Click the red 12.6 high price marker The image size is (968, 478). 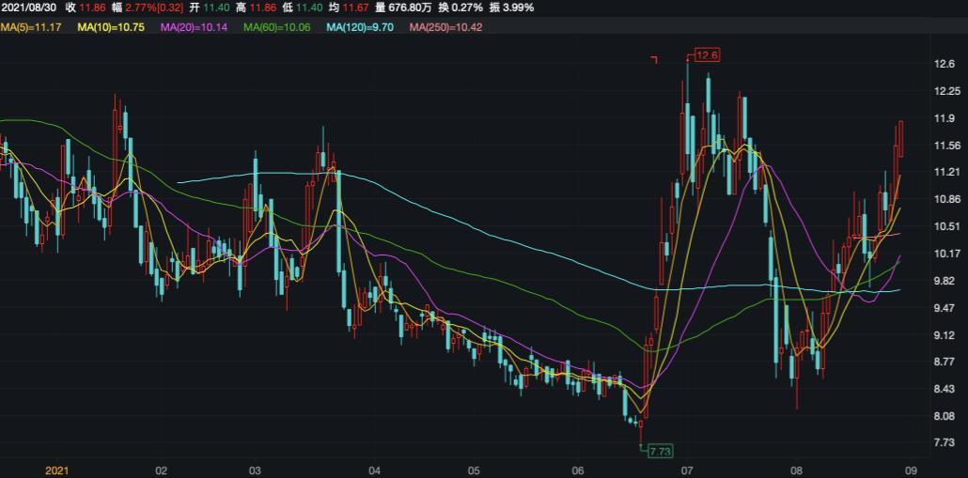point(707,55)
